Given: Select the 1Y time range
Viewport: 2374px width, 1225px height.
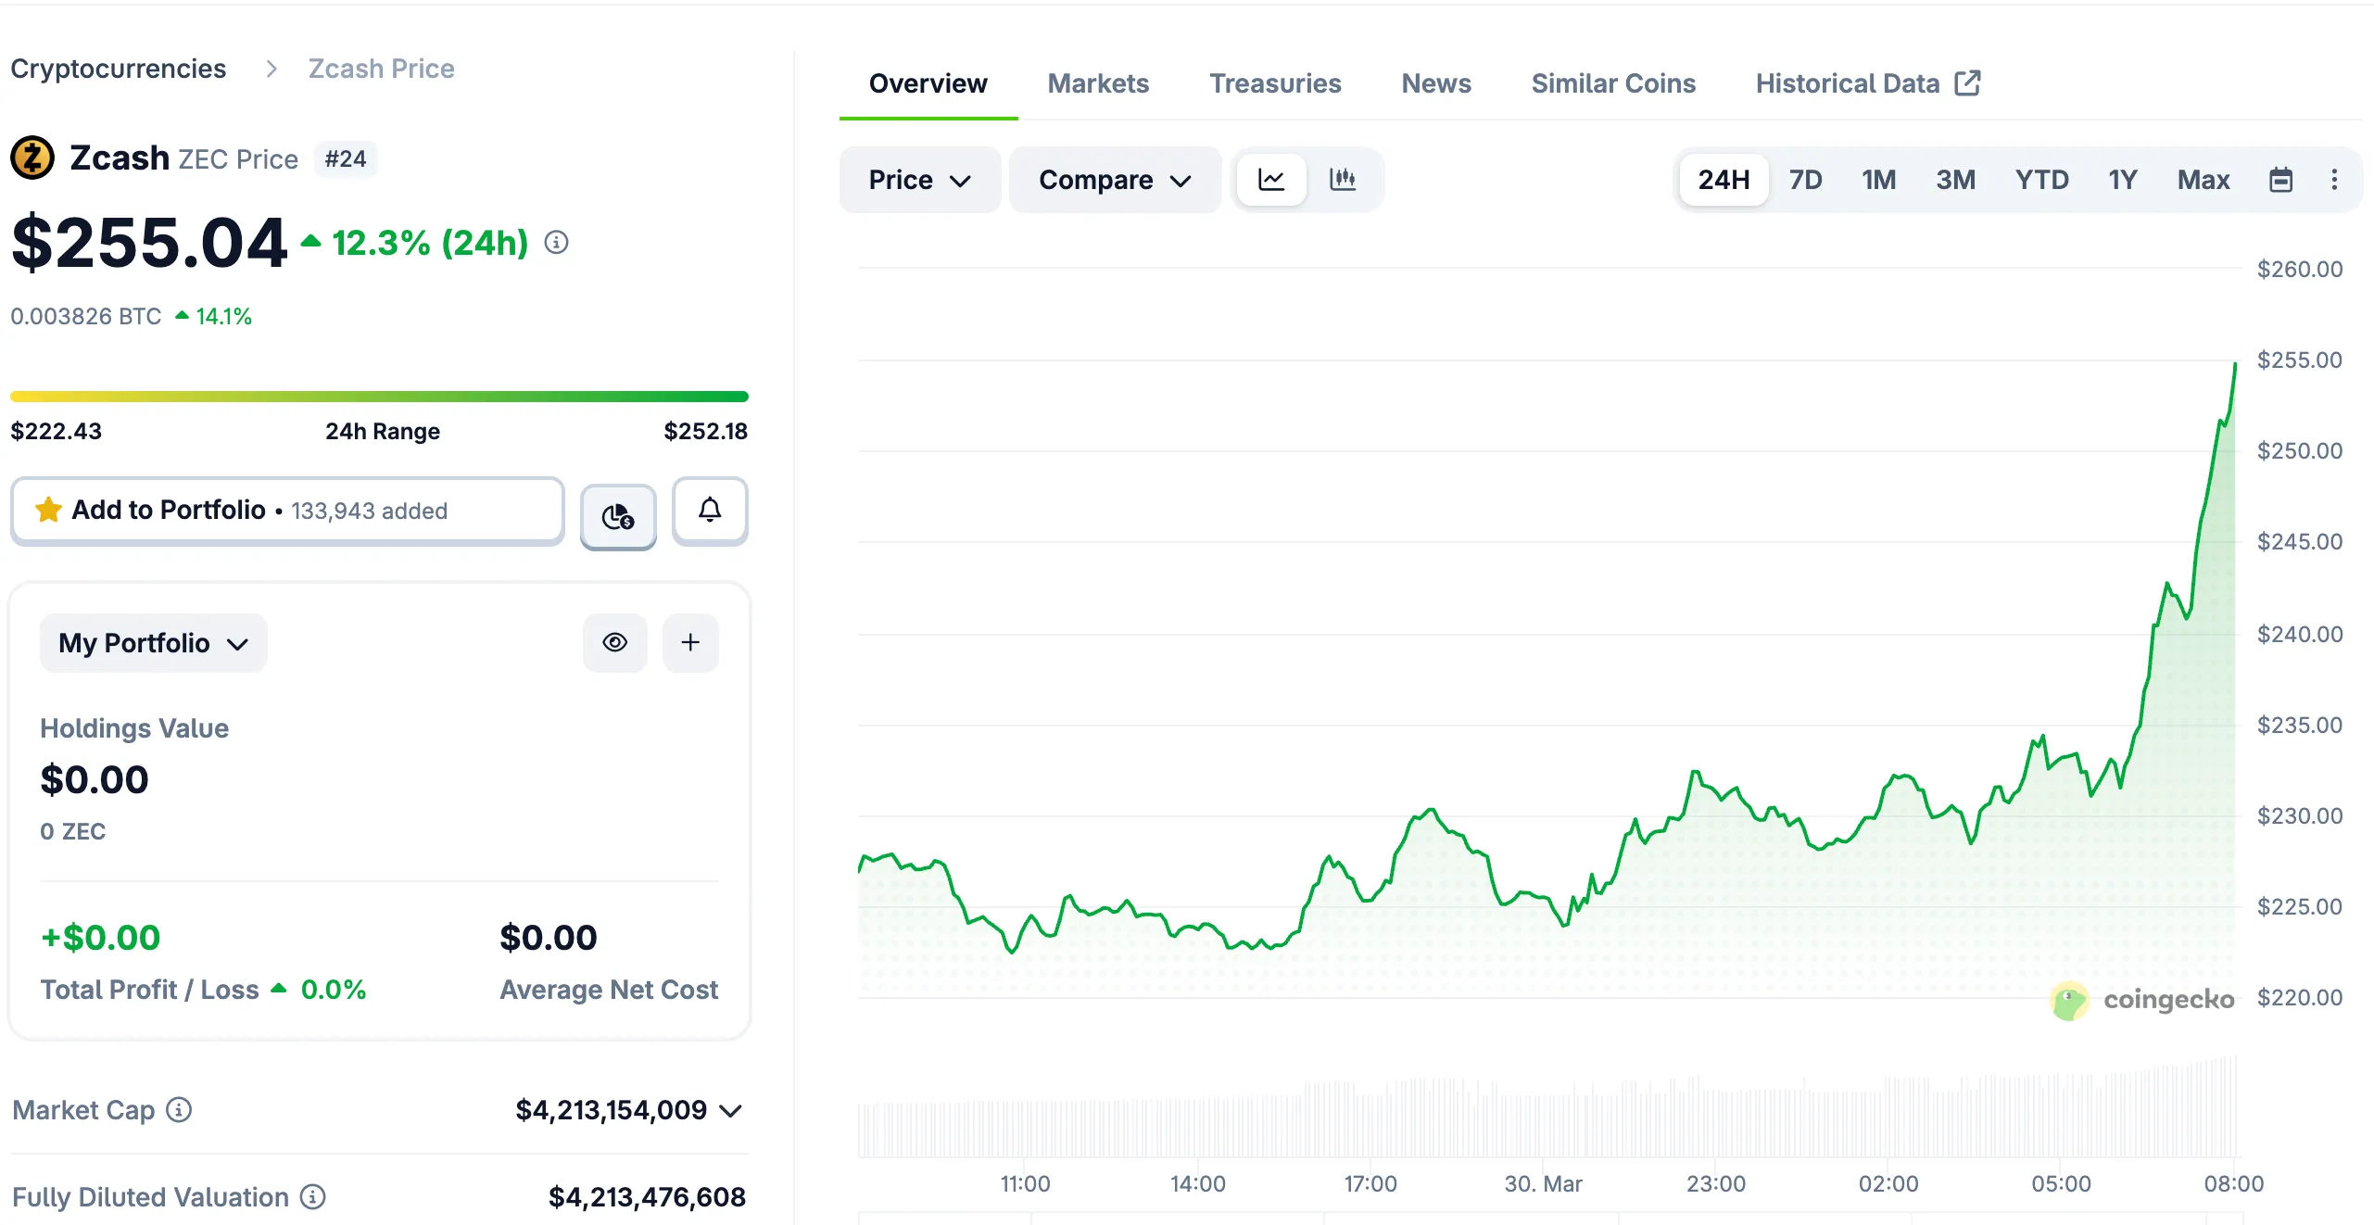Looking at the screenshot, I should [x=2122, y=180].
